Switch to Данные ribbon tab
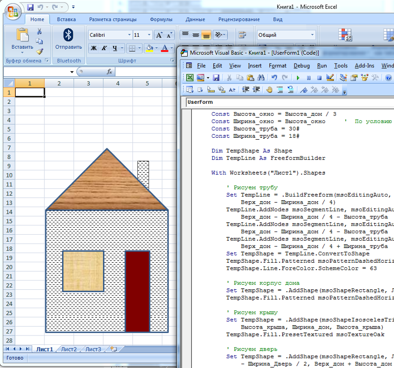394x368 pixels. (x=195, y=19)
